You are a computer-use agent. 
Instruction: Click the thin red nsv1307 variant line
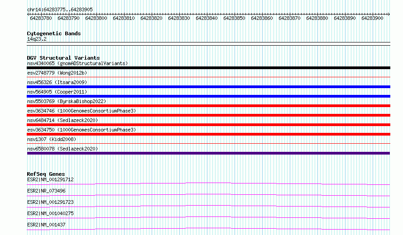[x=208, y=143]
